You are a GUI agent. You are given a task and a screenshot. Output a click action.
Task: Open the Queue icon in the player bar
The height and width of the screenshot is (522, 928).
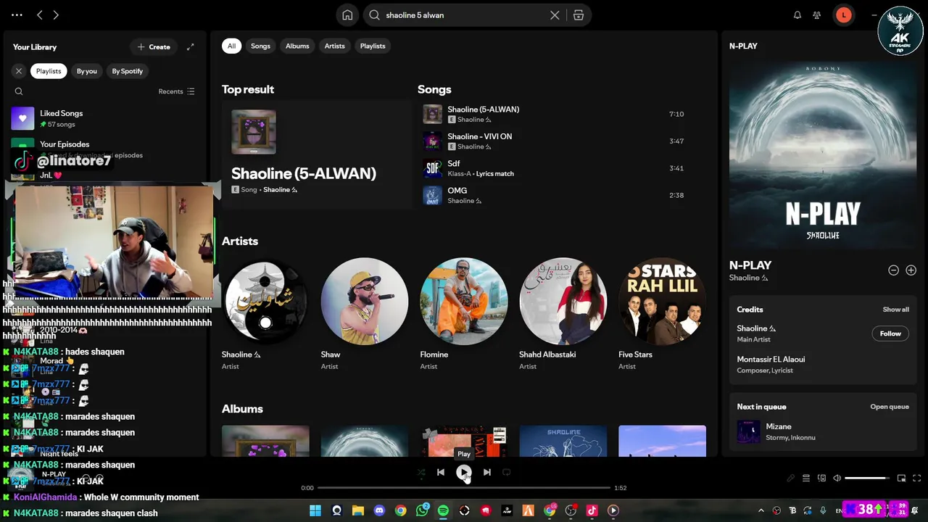click(x=806, y=478)
